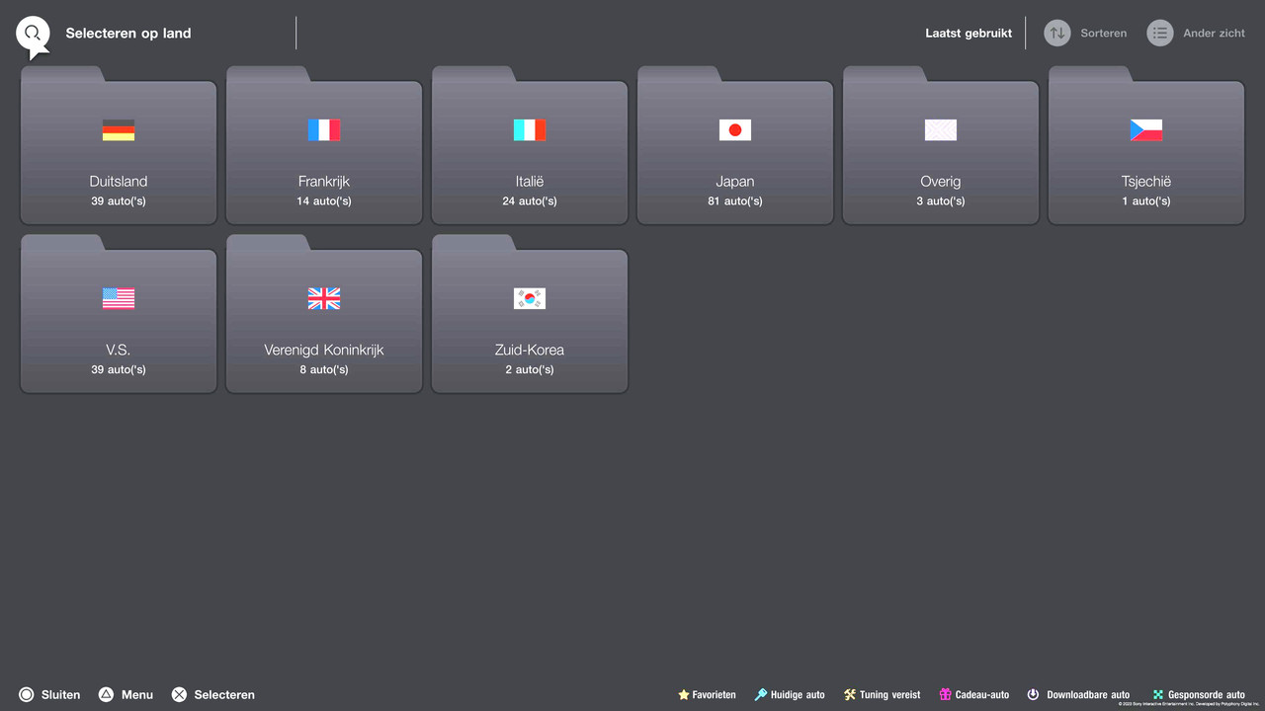
Task: Select the Overig placeholder flag icon
Action: pyautogui.click(x=941, y=130)
